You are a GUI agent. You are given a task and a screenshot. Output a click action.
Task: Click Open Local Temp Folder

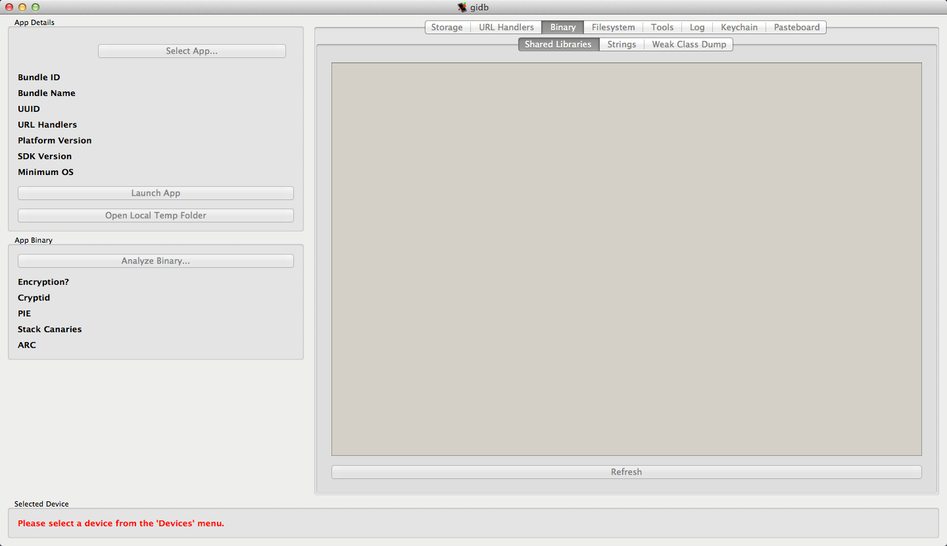coord(155,215)
